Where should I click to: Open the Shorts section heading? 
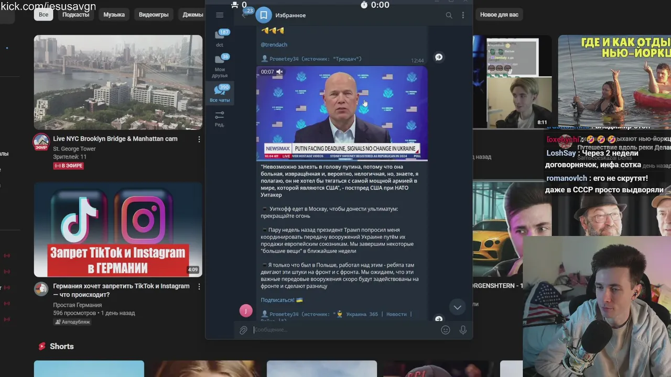pyautogui.click(x=61, y=346)
